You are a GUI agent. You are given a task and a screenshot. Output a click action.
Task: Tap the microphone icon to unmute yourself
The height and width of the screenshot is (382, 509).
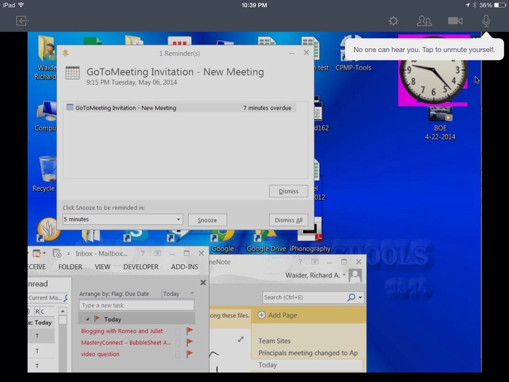tap(485, 21)
